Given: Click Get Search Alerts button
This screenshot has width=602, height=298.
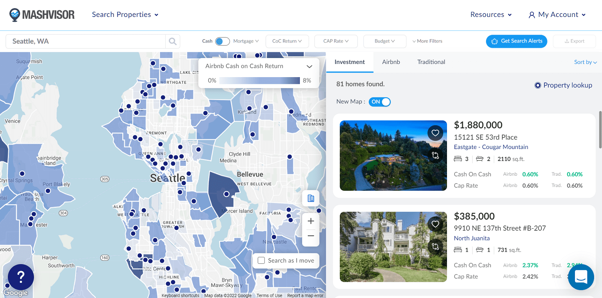Looking at the screenshot, I should coord(517,41).
